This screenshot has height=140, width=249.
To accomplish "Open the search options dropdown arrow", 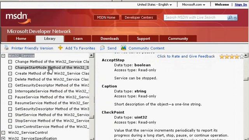I will coord(235,17).
